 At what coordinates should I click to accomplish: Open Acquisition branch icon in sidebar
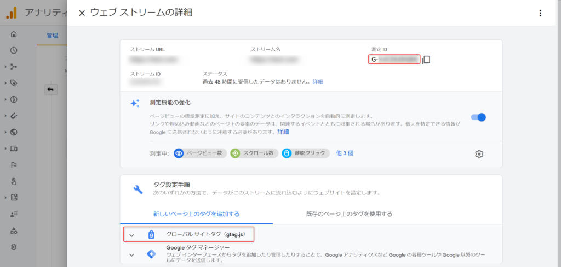click(14, 67)
